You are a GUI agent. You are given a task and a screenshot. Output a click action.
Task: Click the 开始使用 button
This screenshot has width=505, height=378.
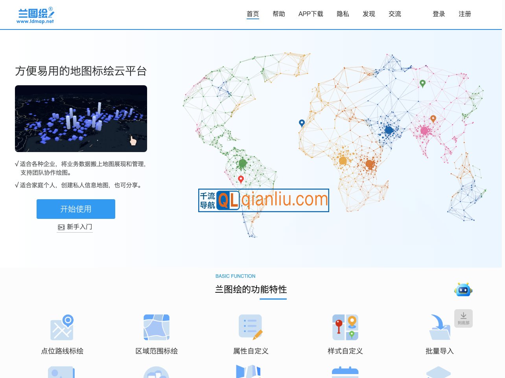(76, 209)
